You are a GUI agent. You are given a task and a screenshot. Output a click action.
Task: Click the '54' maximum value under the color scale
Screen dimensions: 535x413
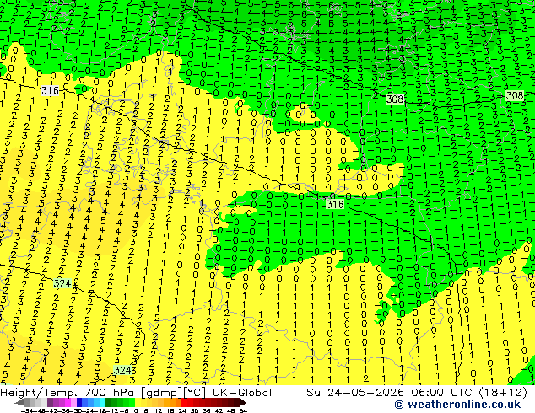tap(243, 411)
